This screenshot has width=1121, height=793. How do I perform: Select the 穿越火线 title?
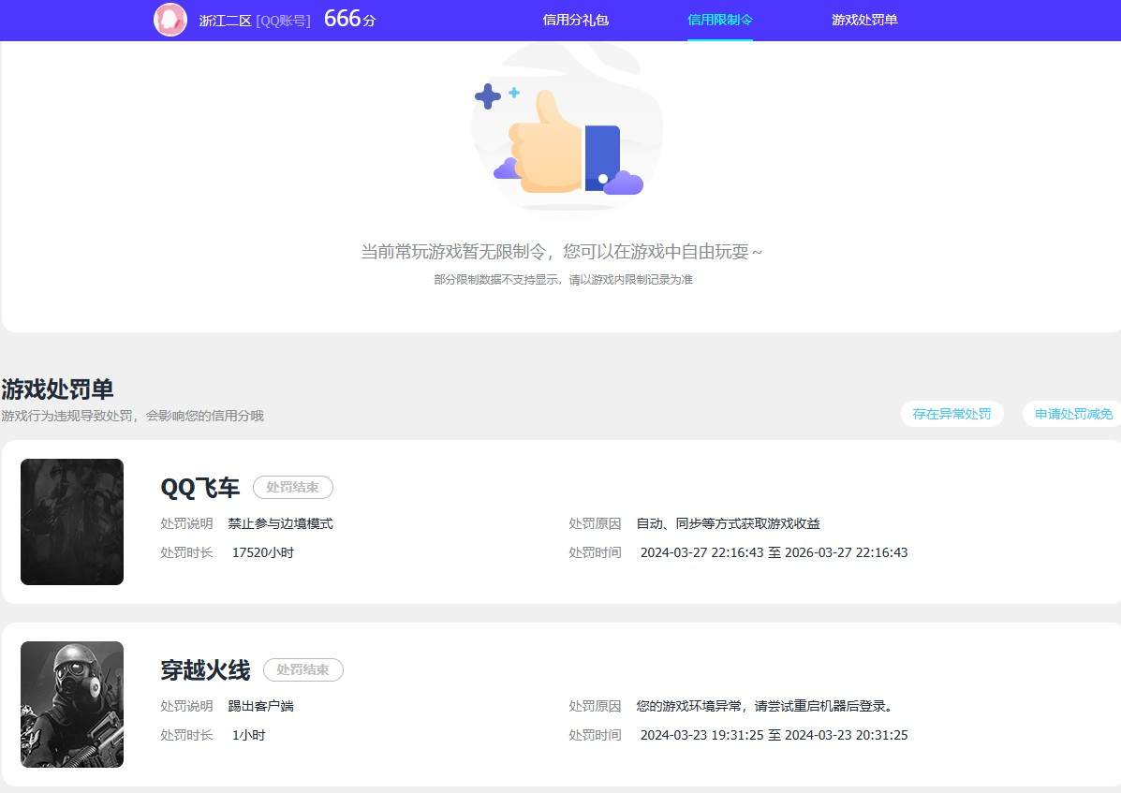click(205, 671)
